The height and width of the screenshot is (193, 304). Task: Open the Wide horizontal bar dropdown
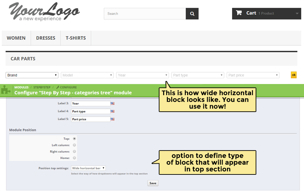click(88, 168)
